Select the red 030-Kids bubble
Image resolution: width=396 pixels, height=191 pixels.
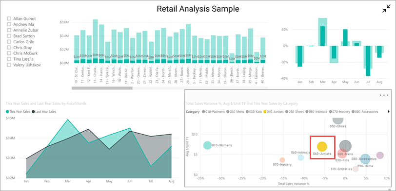pos(342,153)
